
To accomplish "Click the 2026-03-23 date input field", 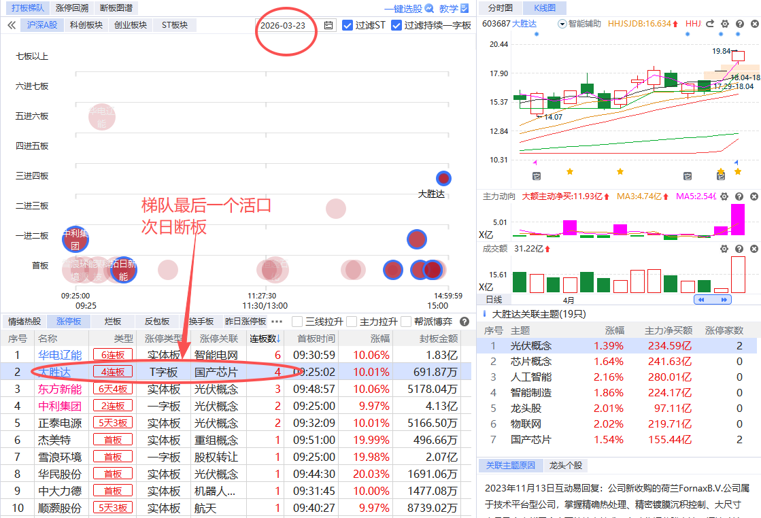I will point(284,25).
